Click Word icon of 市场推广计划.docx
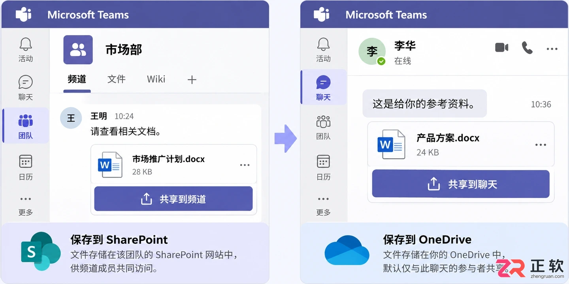 [109, 165]
